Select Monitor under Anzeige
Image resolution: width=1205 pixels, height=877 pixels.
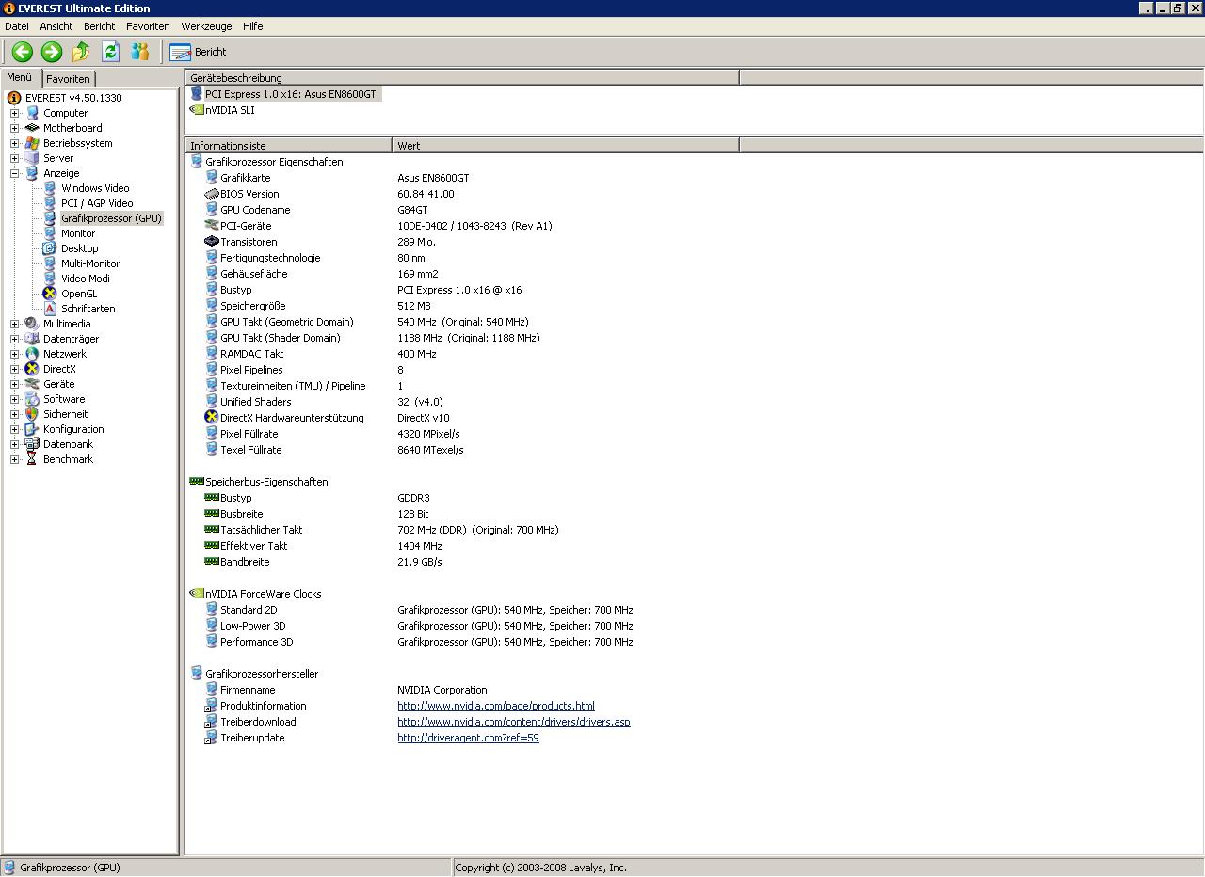[x=78, y=233]
